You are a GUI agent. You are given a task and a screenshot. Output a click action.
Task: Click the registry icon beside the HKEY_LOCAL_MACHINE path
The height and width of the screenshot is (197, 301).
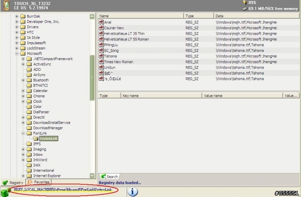(x=5, y=192)
